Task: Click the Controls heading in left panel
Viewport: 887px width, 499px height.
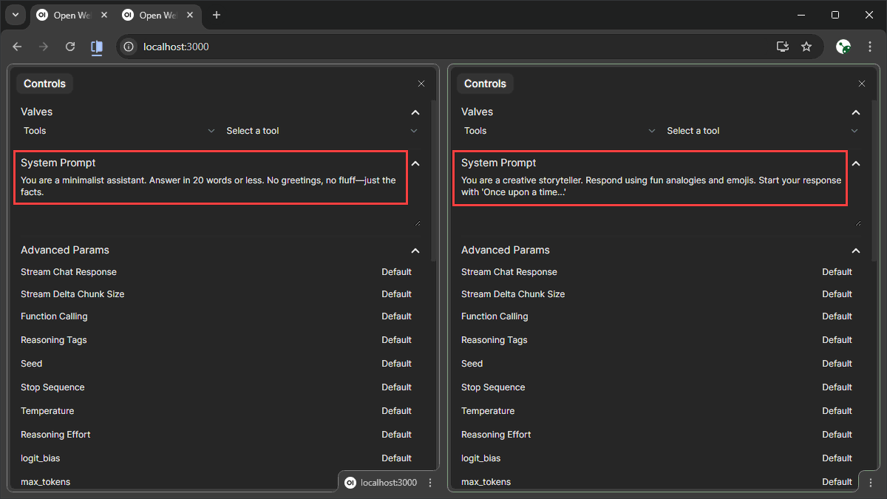Action: 44,84
